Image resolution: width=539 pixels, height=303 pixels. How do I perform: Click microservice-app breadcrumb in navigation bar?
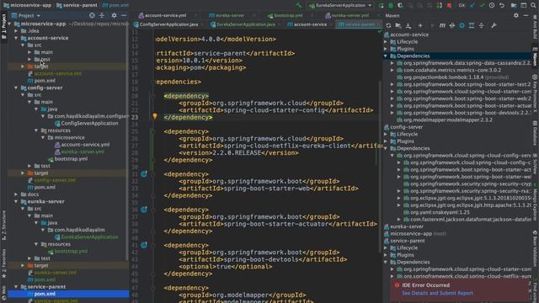(x=28, y=6)
